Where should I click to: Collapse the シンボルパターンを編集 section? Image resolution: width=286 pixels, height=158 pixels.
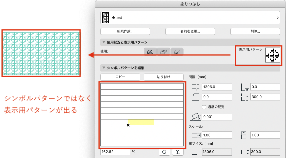point(104,68)
